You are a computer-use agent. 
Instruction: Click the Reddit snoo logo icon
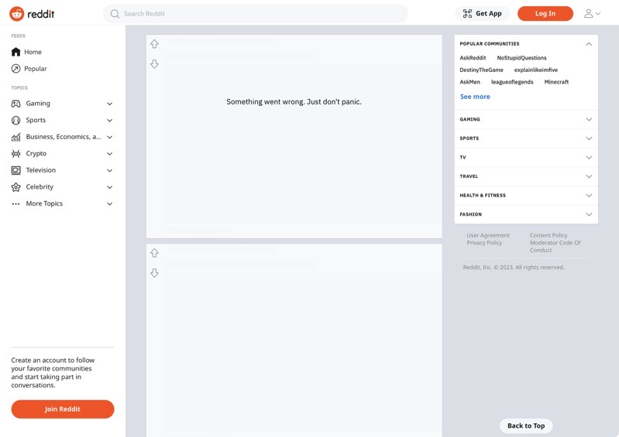pyautogui.click(x=16, y=14)
